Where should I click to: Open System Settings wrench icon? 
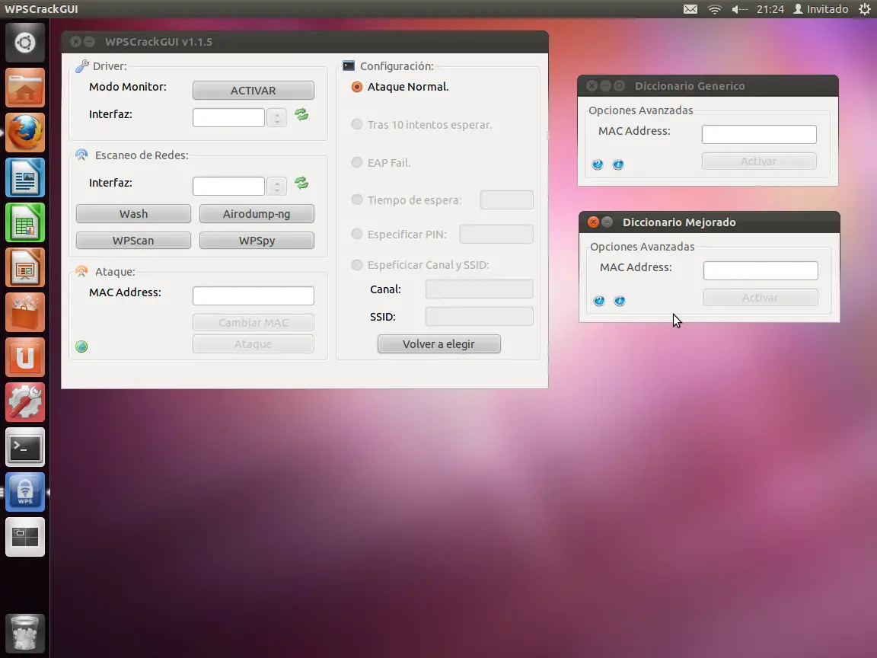[x=24, y=402]
